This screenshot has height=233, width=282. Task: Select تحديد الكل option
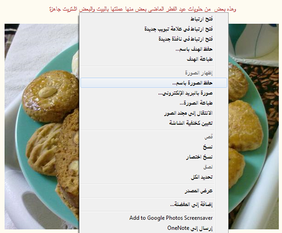154,177
